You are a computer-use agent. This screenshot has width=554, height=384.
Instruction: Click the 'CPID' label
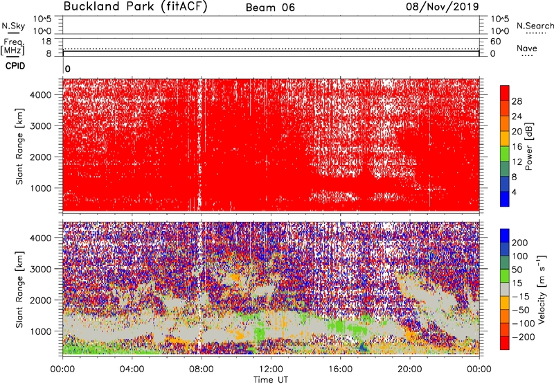[15, 66]
